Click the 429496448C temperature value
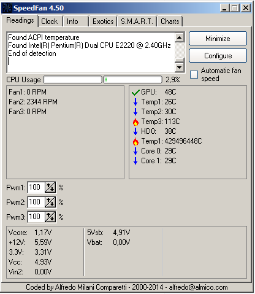This screenshot has width=255, height=294. 183,141
